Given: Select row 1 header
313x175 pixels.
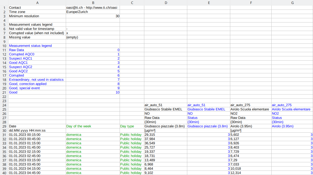Looking at the screenshot, I should click(4, 8).
